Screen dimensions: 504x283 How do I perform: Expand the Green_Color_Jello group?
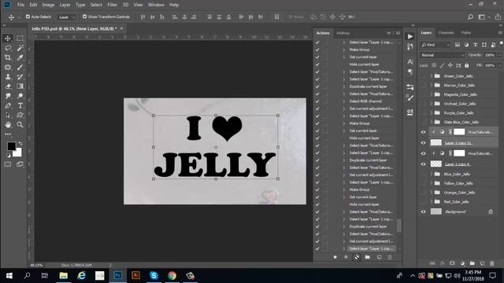432,76
